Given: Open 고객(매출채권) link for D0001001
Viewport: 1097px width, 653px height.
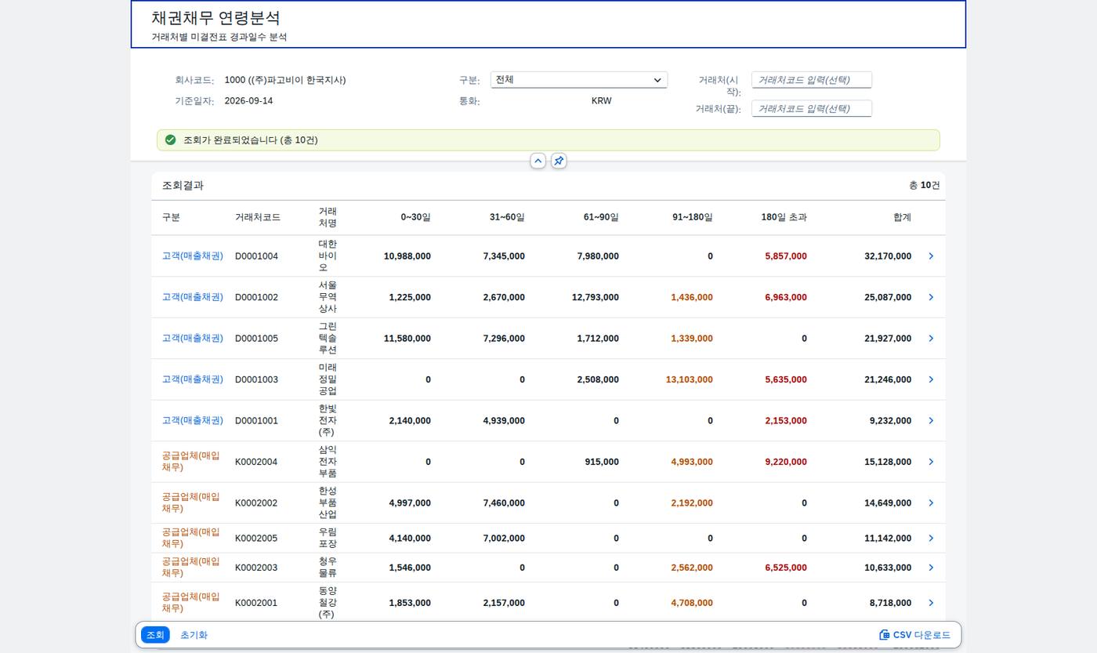Looking at the screenshot, I should (193, 421).
